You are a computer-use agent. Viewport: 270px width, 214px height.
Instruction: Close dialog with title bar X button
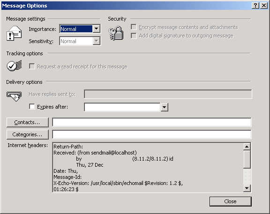point(263,6)
